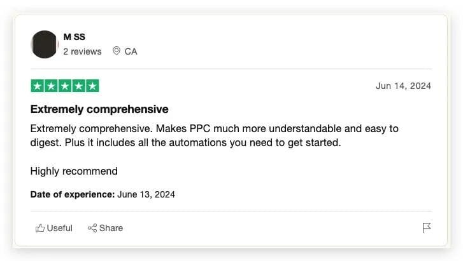Image resolution: width=463 pixels, height=261 pixels.
Task: Select the third green rating star
Action: (x=65, y=86)
